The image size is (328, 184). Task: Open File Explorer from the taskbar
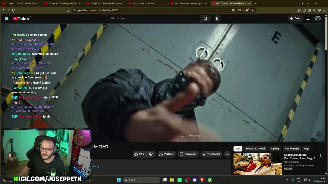pos(172,180)
